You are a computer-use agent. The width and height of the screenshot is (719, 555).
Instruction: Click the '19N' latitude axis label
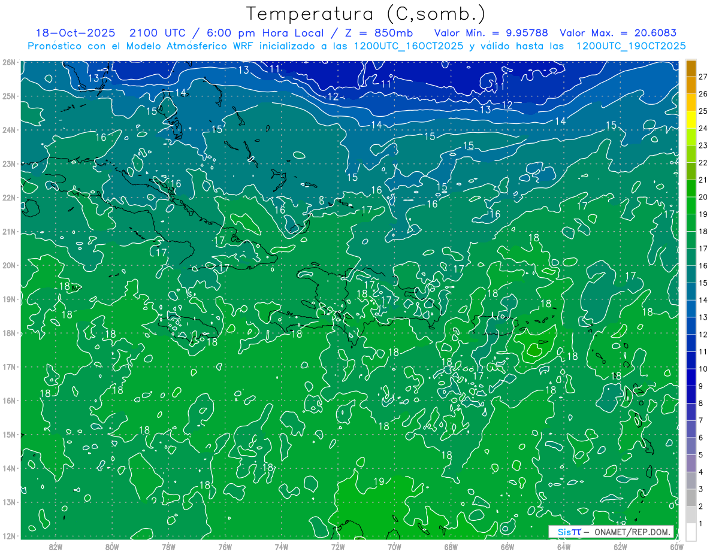(8, 299)
